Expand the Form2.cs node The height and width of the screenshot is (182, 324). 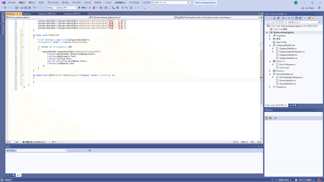pos(270,71)
